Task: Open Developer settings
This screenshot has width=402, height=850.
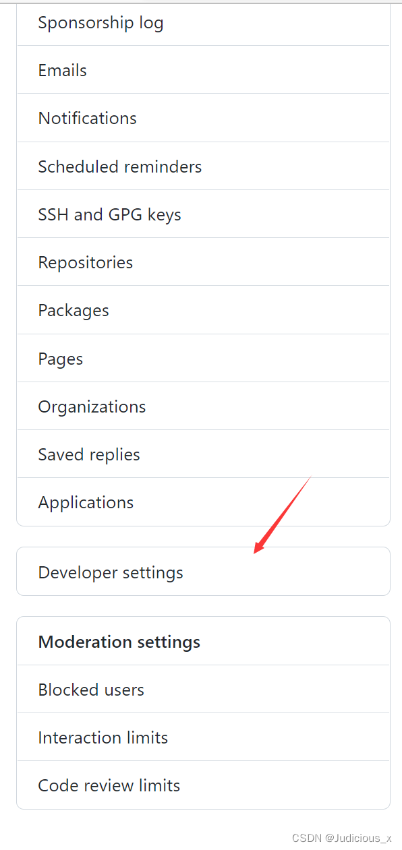Action: pyautogui.click(x=203, y=572)
